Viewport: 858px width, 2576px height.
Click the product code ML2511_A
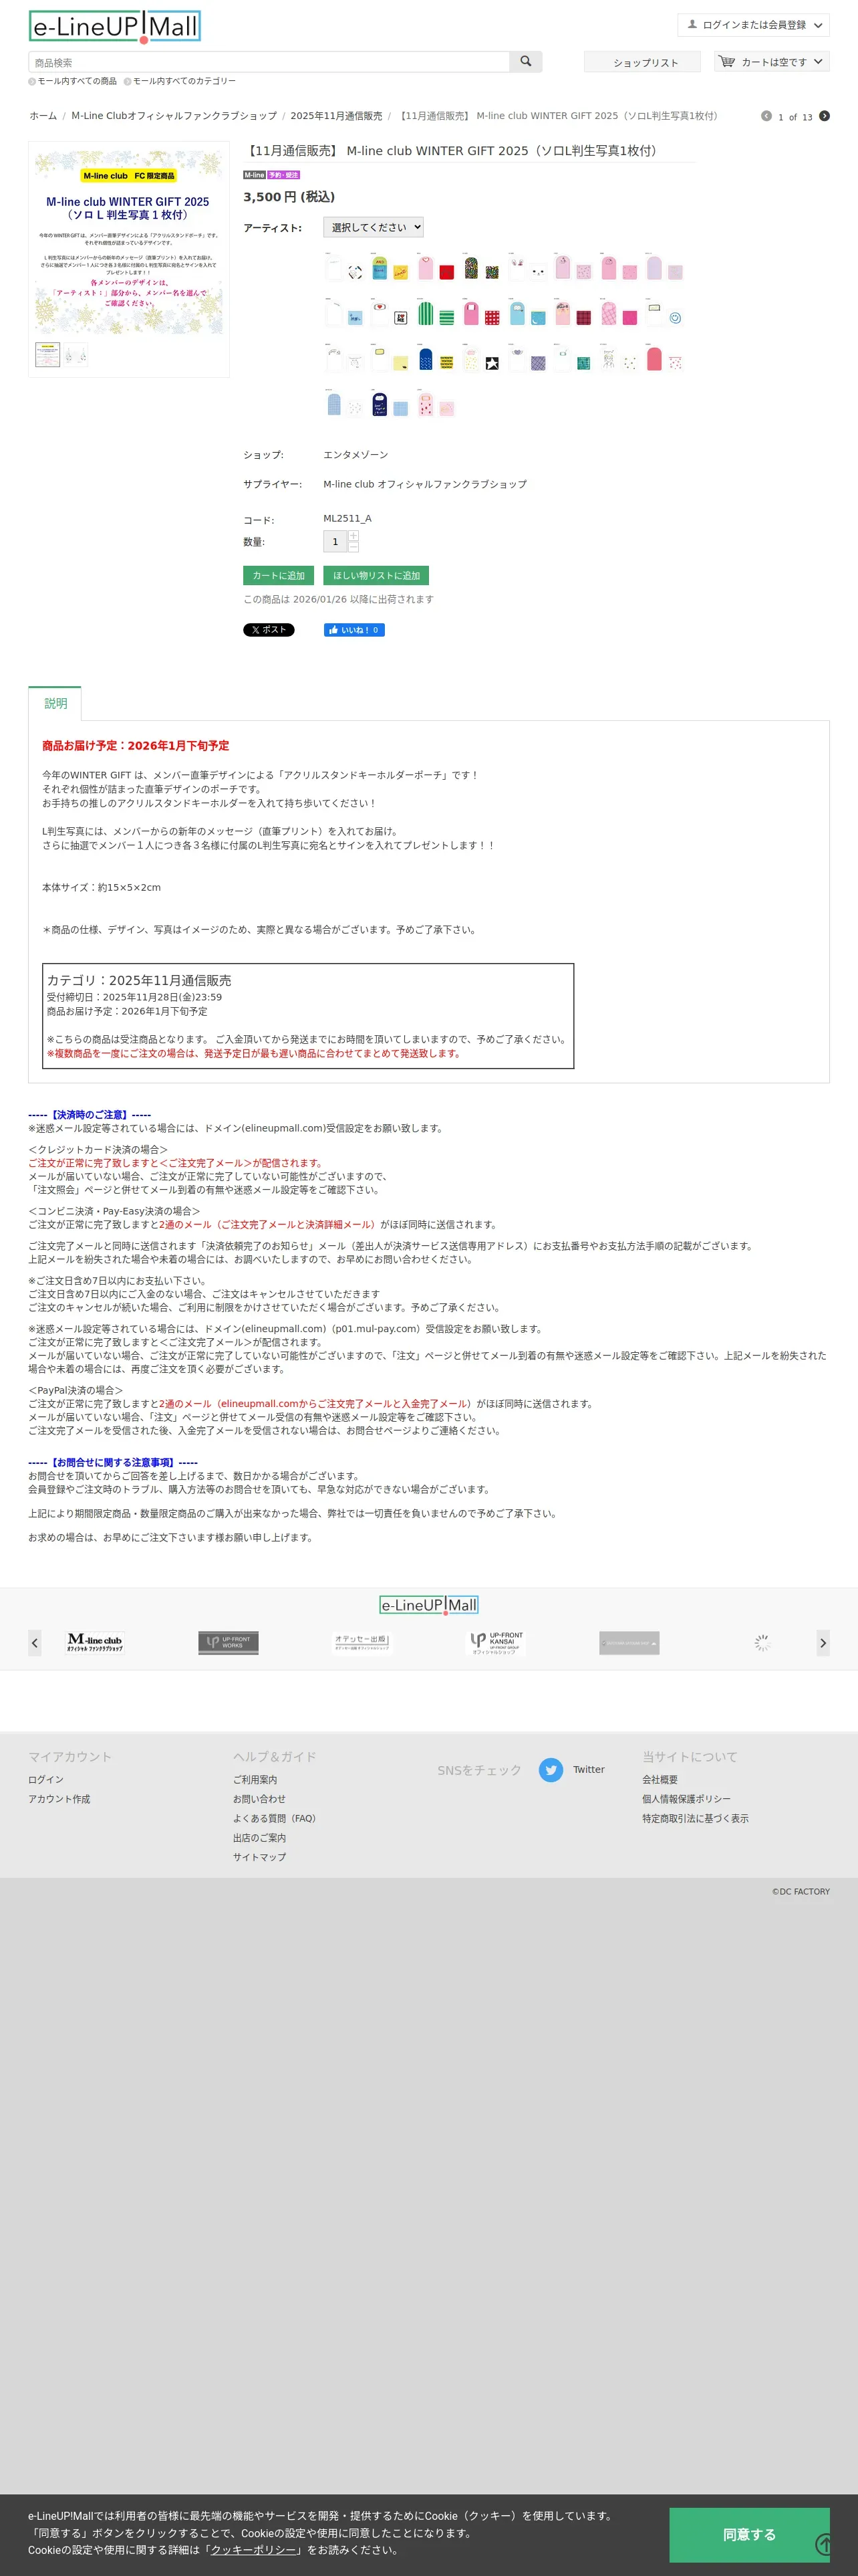point(347,518)
